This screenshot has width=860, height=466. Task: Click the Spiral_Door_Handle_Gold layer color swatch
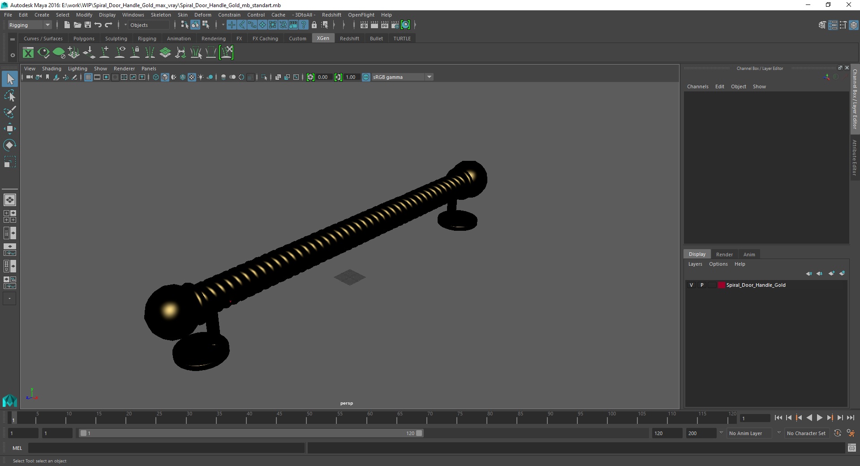coord(721,285)
